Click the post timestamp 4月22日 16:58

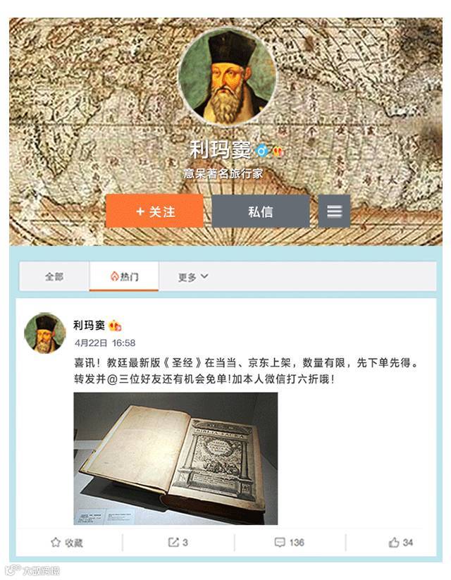click(105, 343)
